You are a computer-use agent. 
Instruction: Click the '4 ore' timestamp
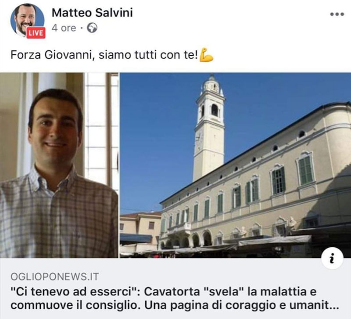pos(64,28)
